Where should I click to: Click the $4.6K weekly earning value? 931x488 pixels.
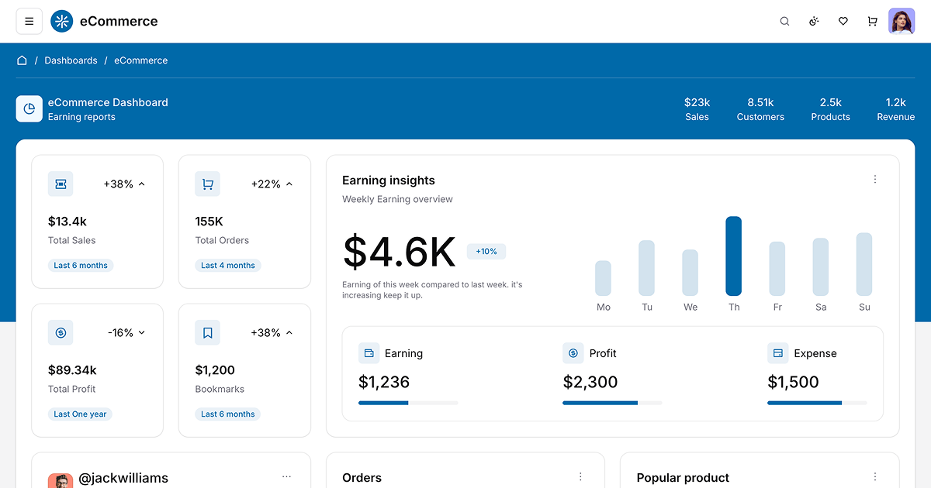pos(399,253)
